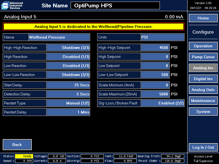Edit the High-High Setpoint value 4500
The height and width of the screenshot is (164, 219).
pos(155,48)
